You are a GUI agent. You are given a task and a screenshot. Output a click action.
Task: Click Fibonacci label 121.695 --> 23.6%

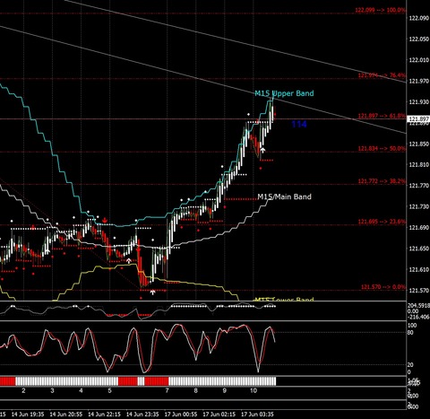(x=382, y=222)
